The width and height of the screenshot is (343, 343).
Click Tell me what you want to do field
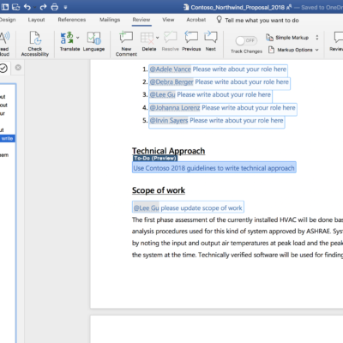[262, 21]
